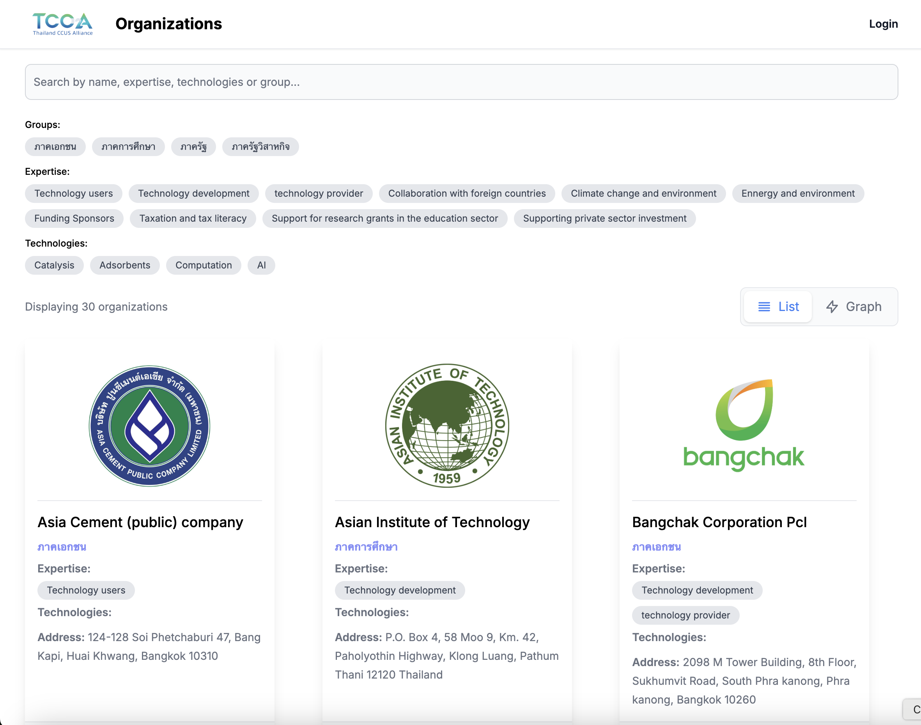Click Technology users tag in Asia Cement card
This screenshot has width=921, height=725.
pyautogui.click(x=86, y=590)
